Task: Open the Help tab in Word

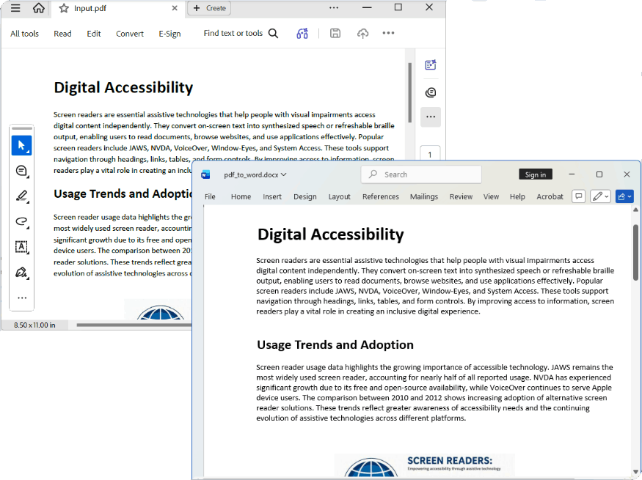Action: 517,196
